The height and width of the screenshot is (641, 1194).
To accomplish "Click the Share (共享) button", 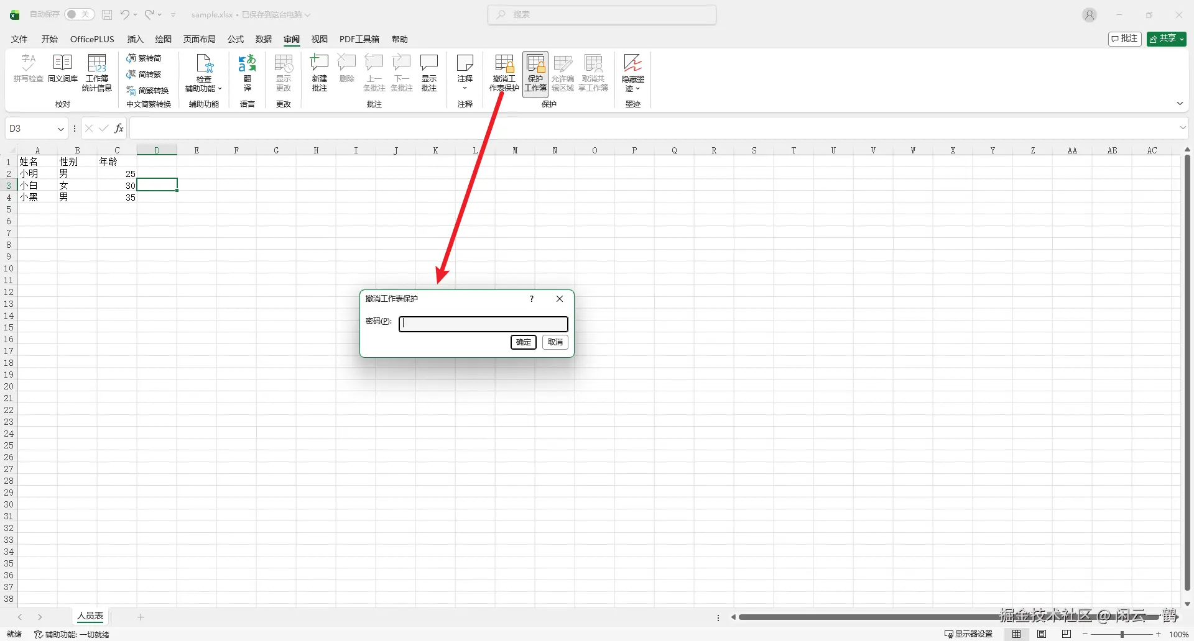I will tap(1167, 39).
